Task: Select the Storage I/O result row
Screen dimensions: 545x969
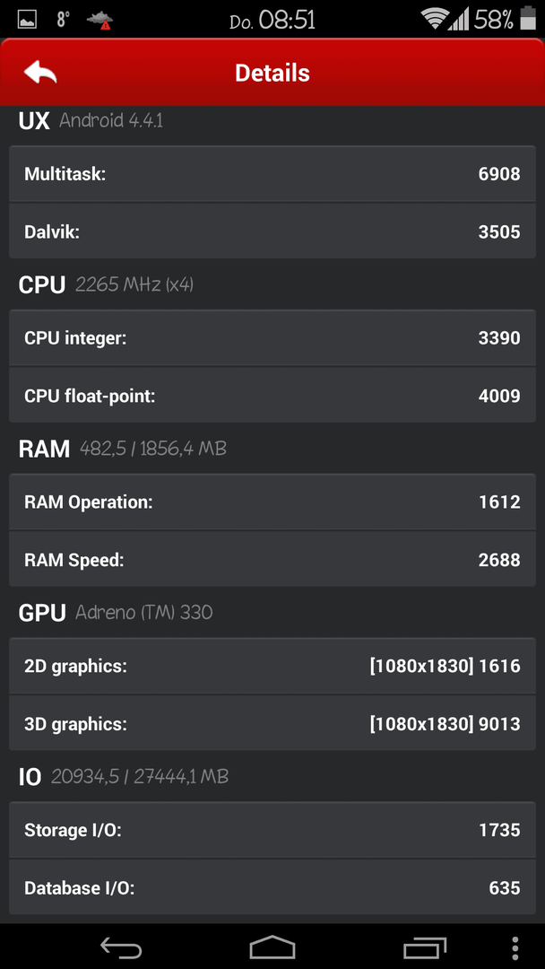Action: pos(272,830)
